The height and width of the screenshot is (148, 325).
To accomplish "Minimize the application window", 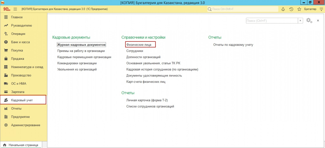I will pyautogui.click(x=303, y=3).
